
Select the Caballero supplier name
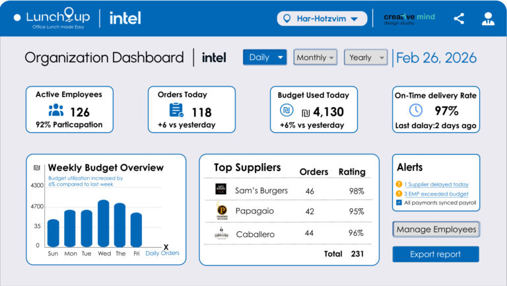pos(255,234)
